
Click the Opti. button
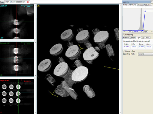[x=146, y=32]
